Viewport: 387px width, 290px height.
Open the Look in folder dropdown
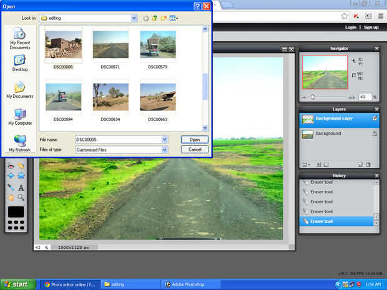134,18
